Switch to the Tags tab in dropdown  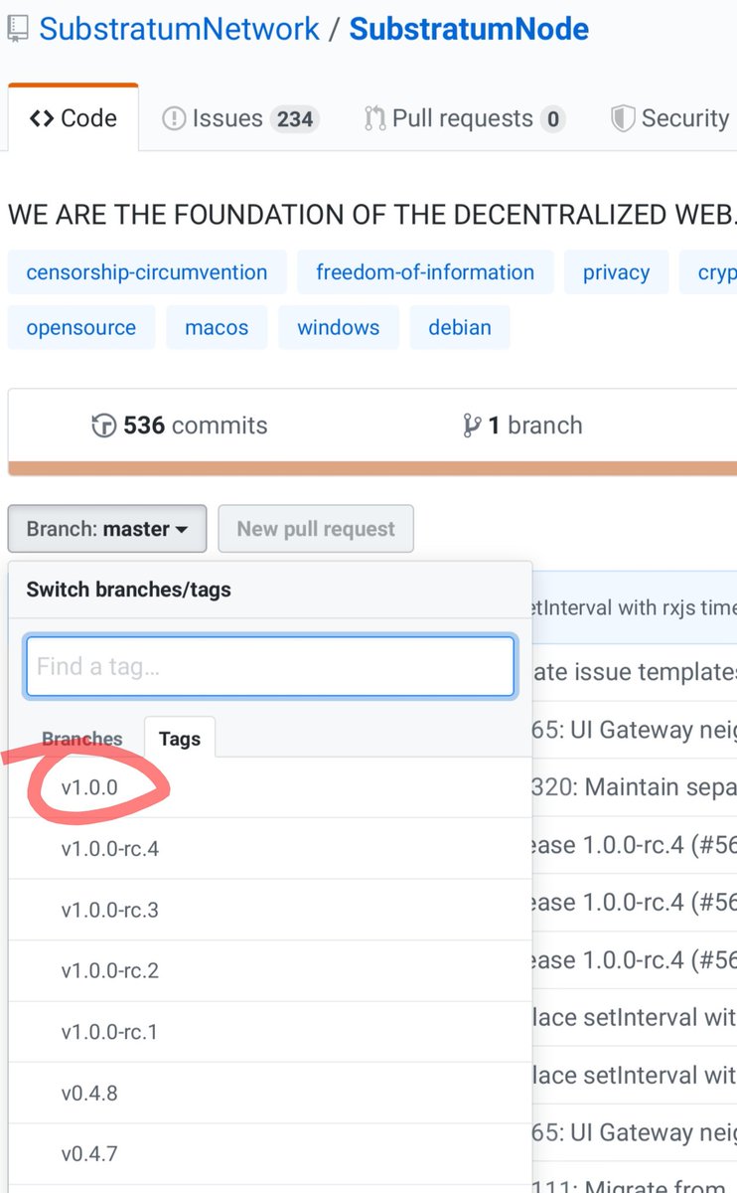tap(180, 739)
